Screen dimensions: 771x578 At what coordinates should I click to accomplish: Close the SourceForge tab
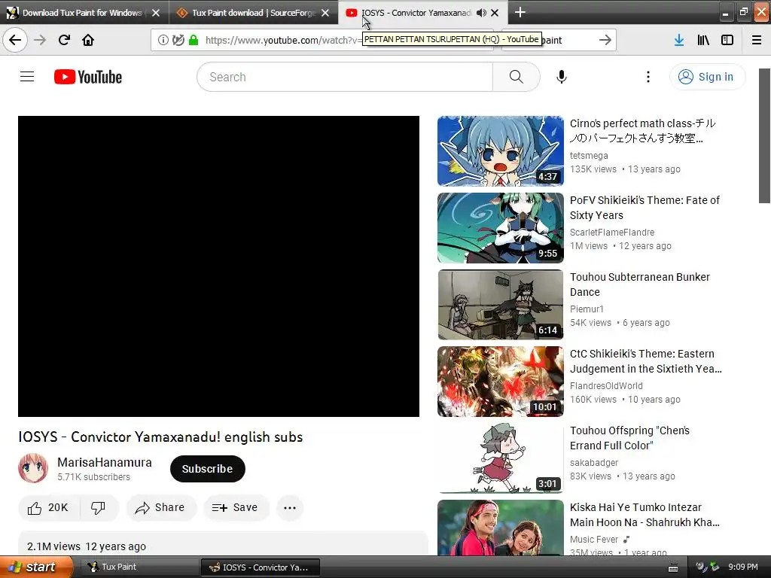[x=325, y=13]
